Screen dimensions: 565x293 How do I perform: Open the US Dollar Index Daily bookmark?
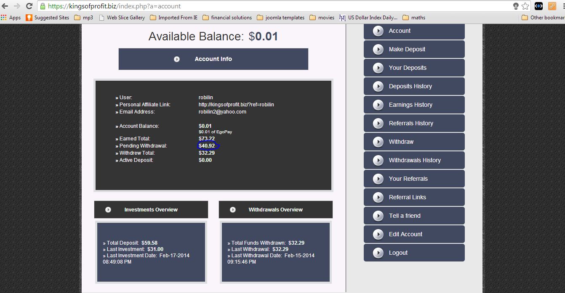[x=368, y=18]
